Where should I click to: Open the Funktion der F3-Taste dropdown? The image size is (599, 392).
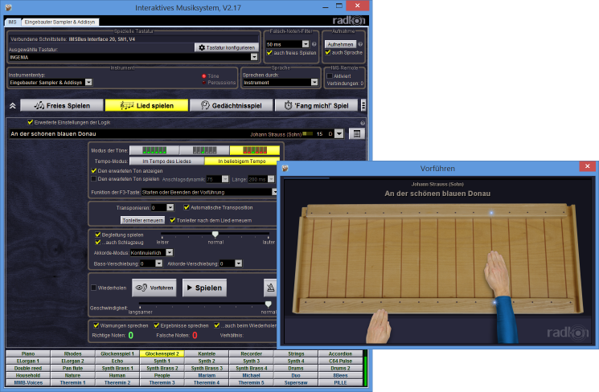click(x=274, y=192)
